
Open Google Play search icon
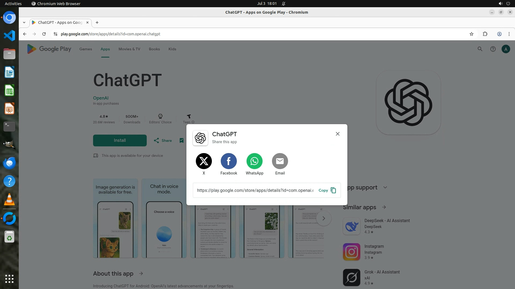point(480,49)
